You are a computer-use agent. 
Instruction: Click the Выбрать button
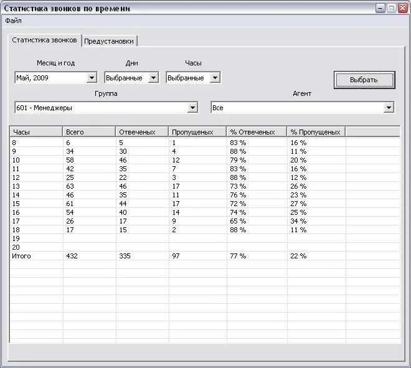click(x=364, y=80)
